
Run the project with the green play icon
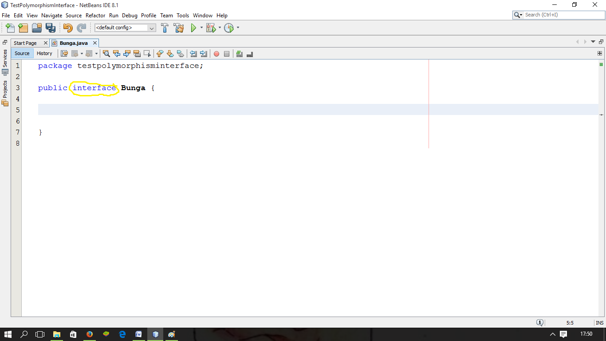(194, 28)
